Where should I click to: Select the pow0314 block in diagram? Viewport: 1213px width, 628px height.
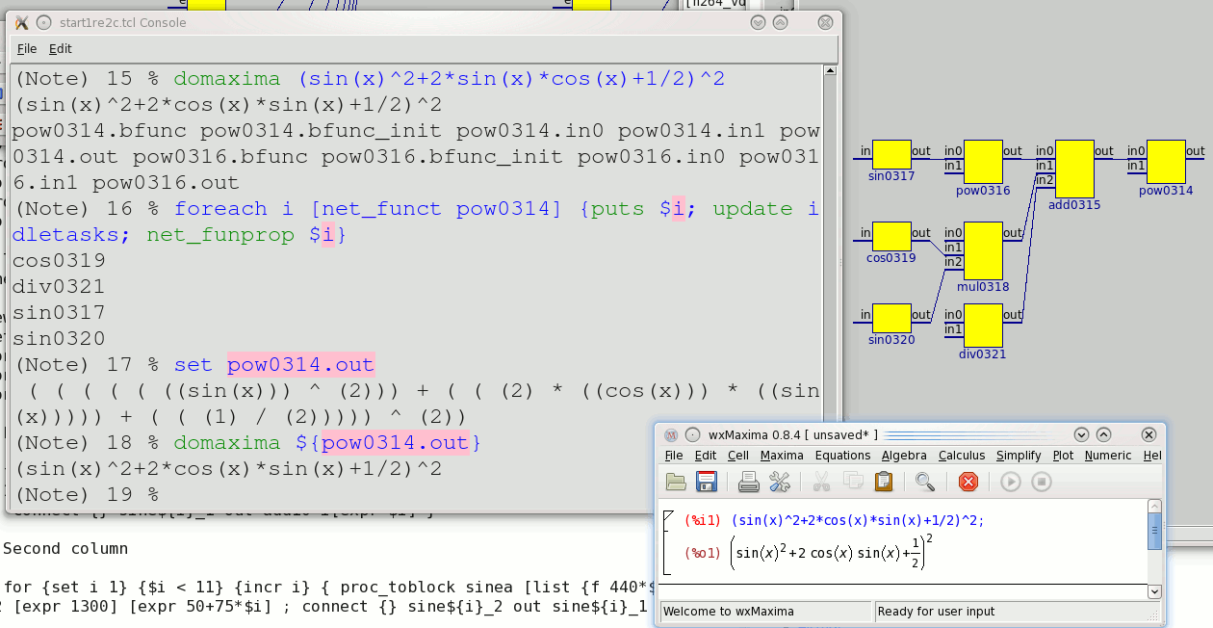[1166, 162]
